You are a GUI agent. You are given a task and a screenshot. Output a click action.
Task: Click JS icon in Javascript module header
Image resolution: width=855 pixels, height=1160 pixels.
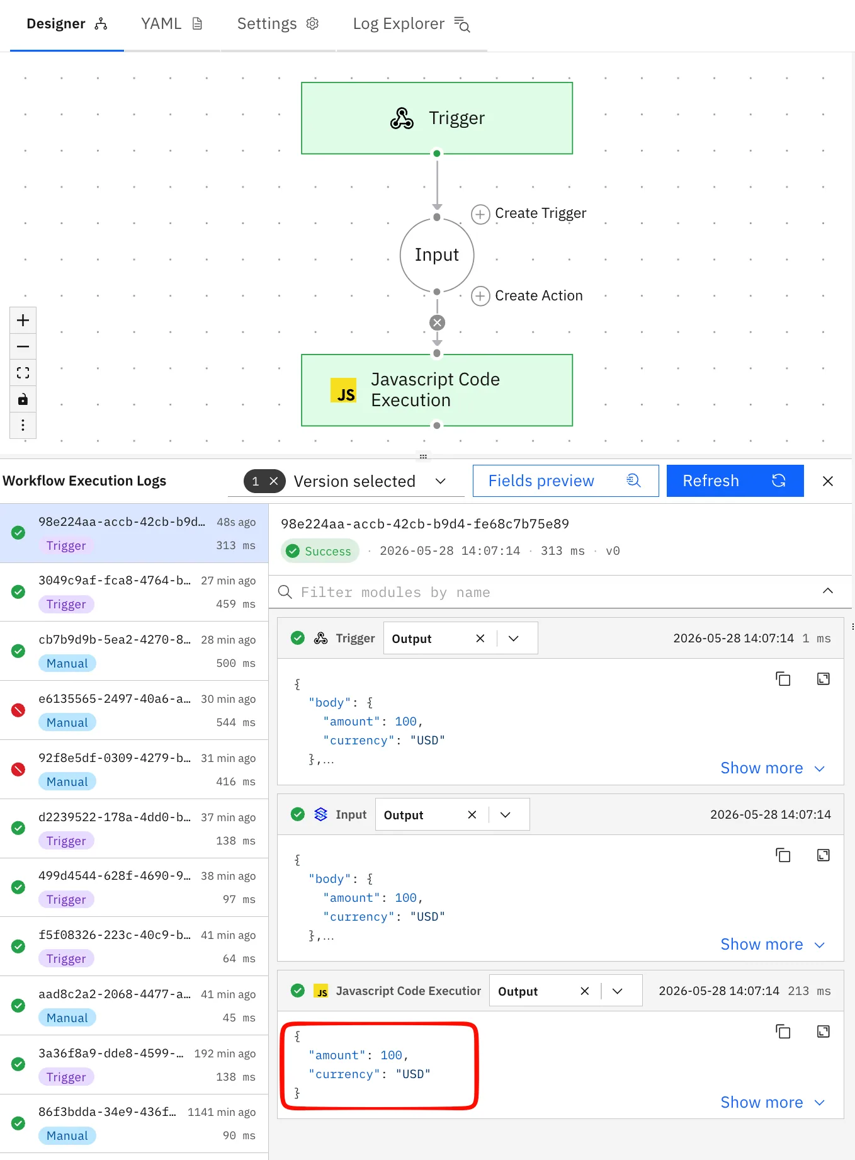321,991
